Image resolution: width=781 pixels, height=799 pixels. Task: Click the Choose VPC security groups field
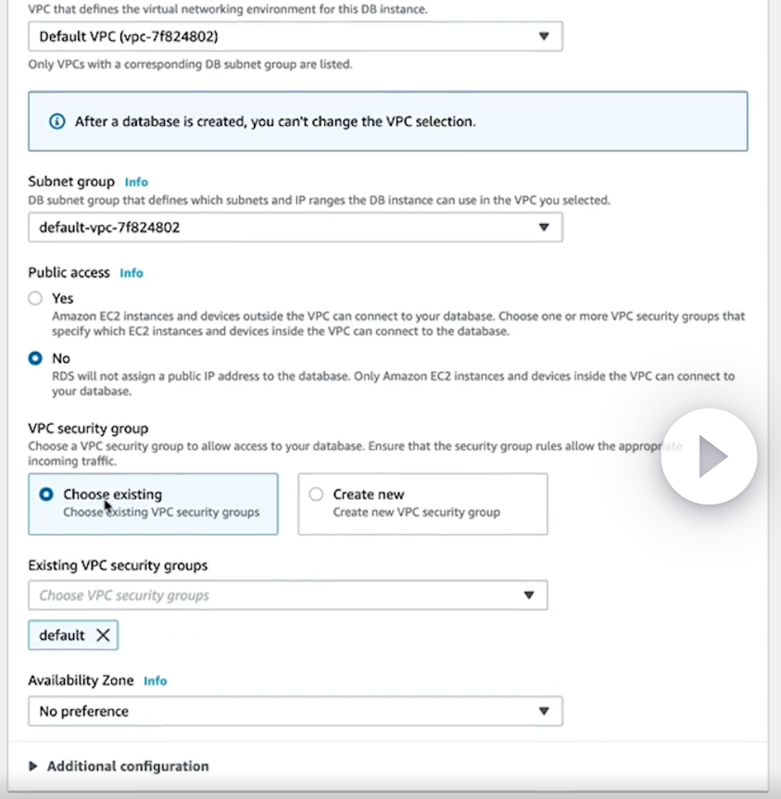pos(269,595)
